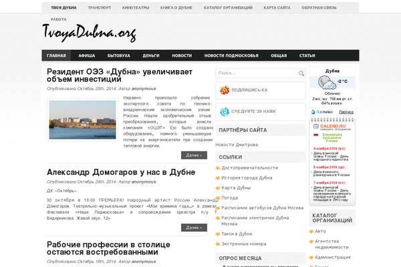Open the Новости section
This screenshot has height=267, width=401.
pyautogui.click(x=182, y=55)
